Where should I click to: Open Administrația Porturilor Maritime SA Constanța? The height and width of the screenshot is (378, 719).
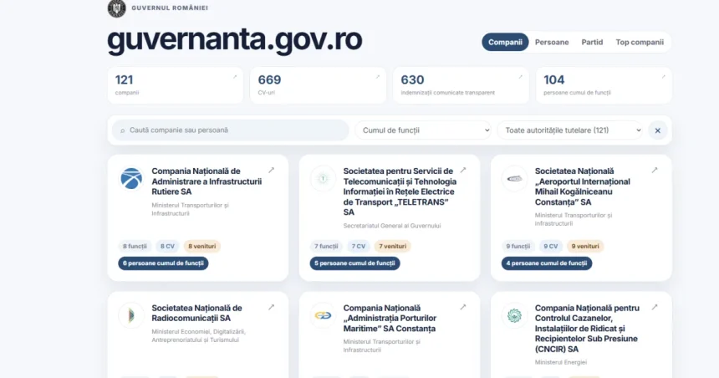pos(390,318)
